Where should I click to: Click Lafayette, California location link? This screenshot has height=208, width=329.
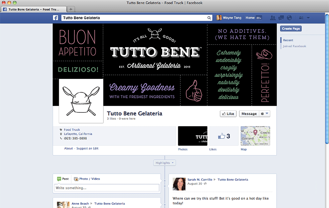pos(78,134)
